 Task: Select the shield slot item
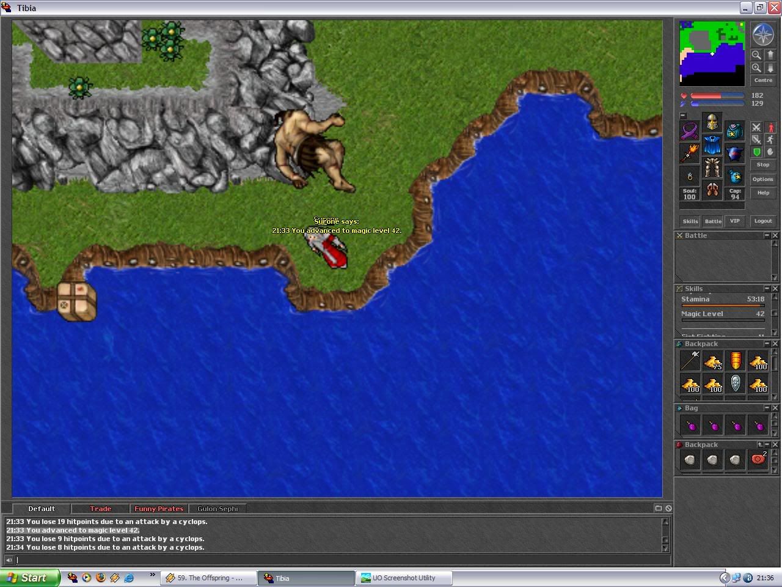(734, 153)
